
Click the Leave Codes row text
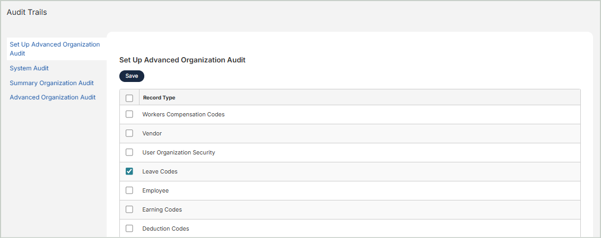pos(160,171)
